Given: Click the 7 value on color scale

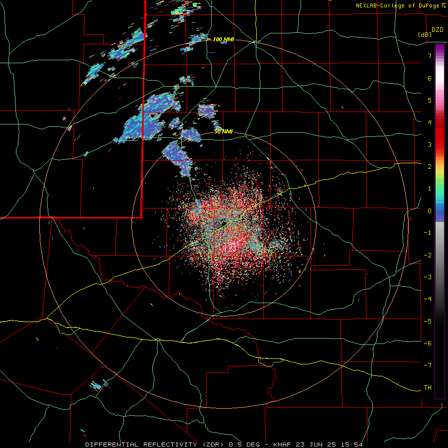Looking at the screenshot, I should pos(430,56).
